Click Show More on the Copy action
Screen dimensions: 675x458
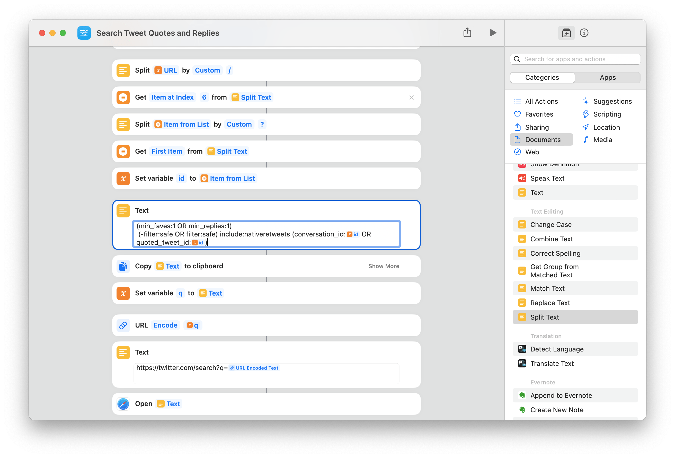(383, 266)
